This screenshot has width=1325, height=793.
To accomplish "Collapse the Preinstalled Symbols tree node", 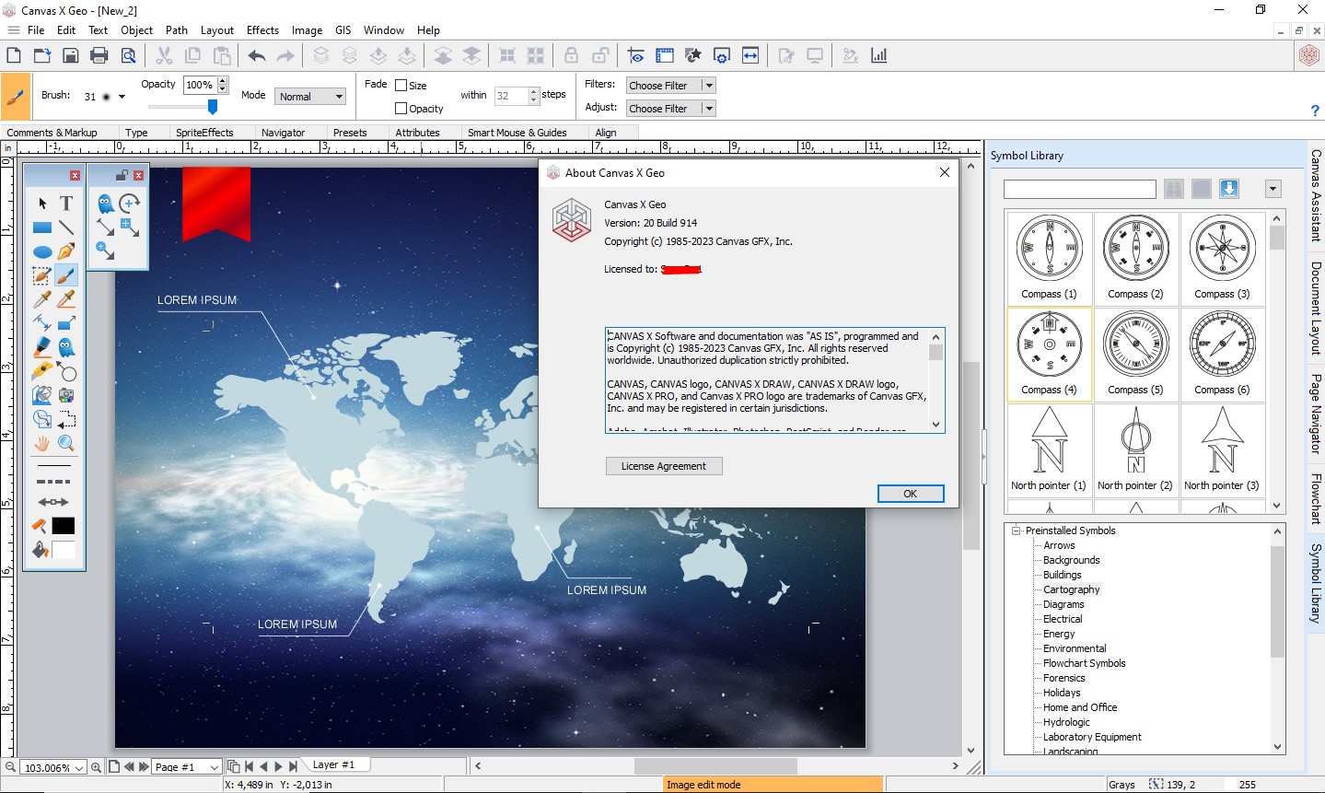I will click(1016, 531).
